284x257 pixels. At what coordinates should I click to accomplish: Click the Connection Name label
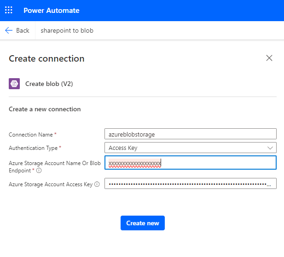(31, 135)
